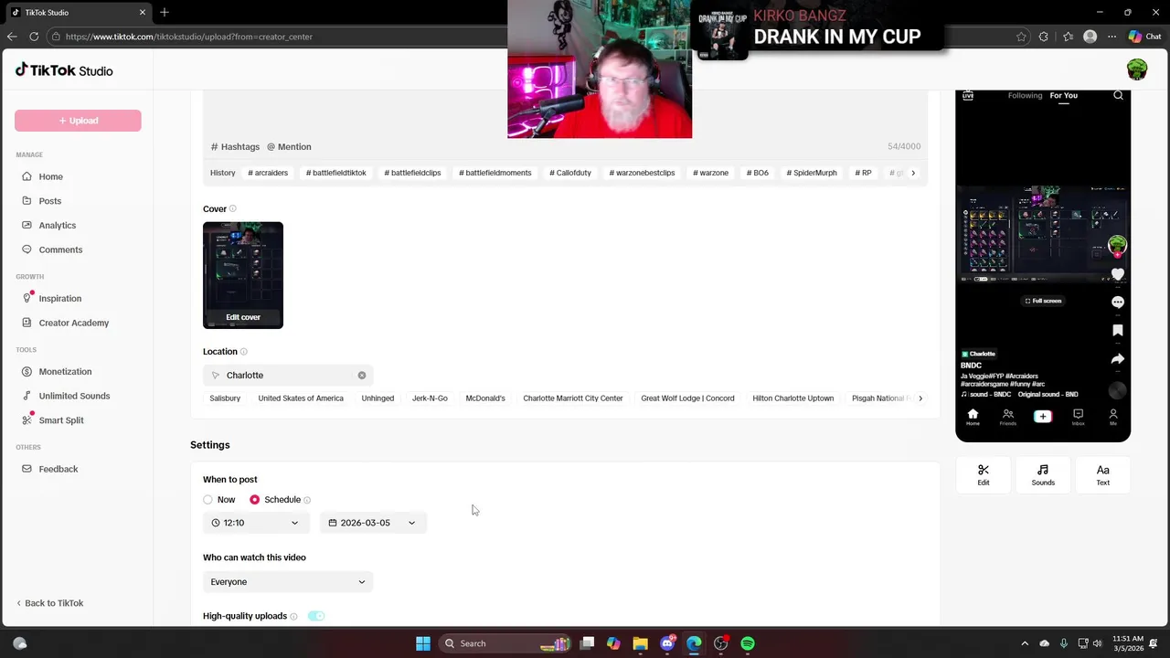Click the share arrow icon in the preview
The height and width of the screenshot is (658, 1170).
point(1117,359)
